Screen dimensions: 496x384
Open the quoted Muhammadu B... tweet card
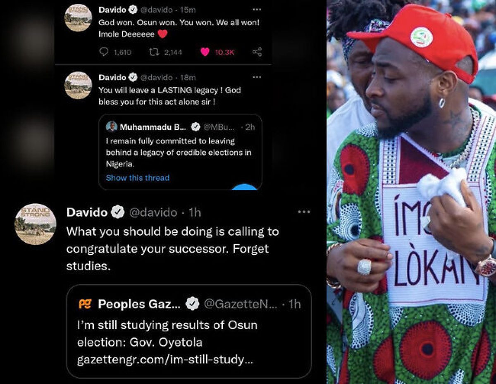(180, 152)
